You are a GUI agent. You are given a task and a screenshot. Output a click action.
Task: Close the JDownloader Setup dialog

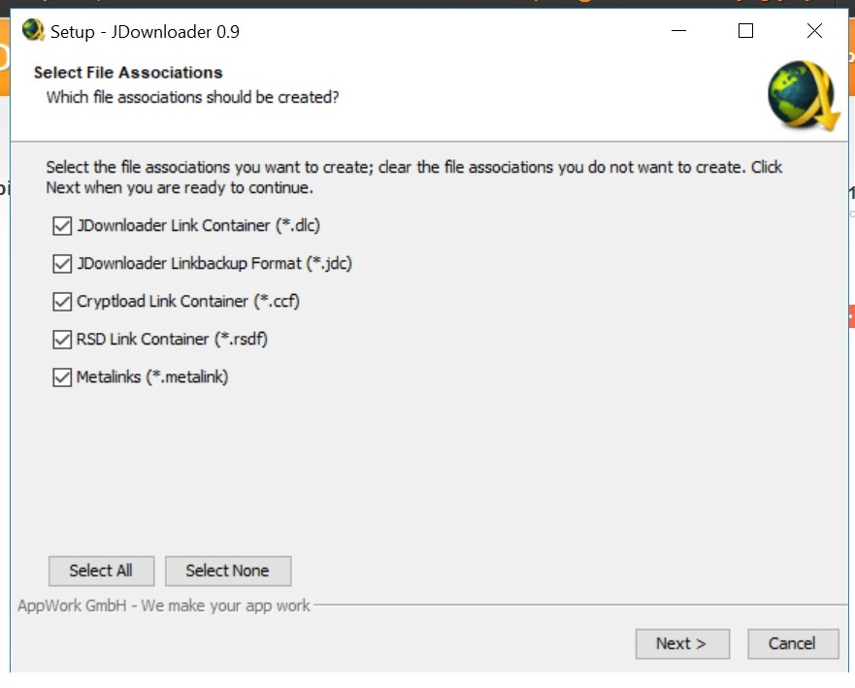coord(814,30)
